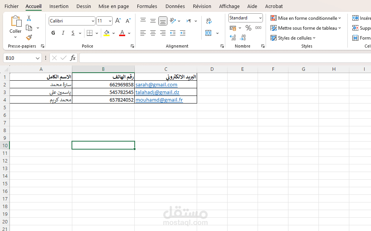Image resolution: width=371 pixels, height=231 pixels.
Task: Toggle bold formatting (G)
Action: click(x=53, y=33)
